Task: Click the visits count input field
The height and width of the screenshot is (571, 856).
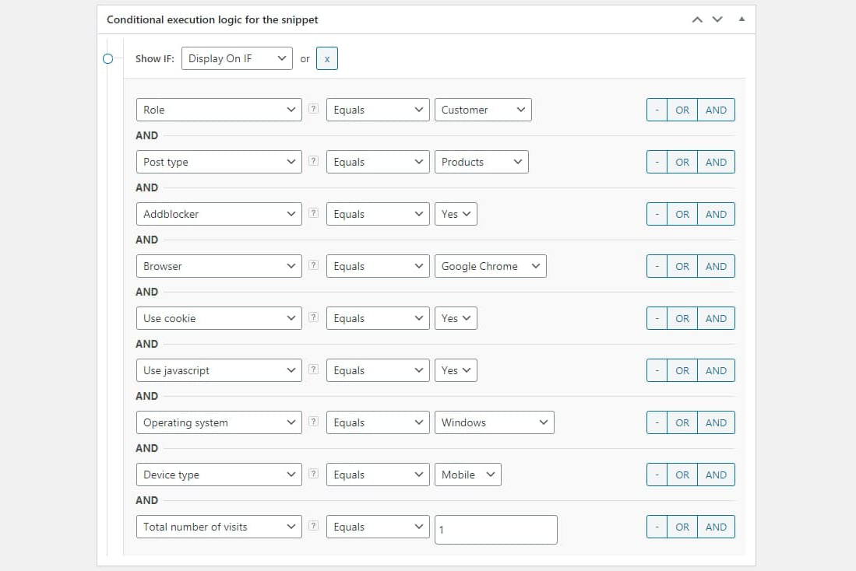Action: click(x=495, y=530)
